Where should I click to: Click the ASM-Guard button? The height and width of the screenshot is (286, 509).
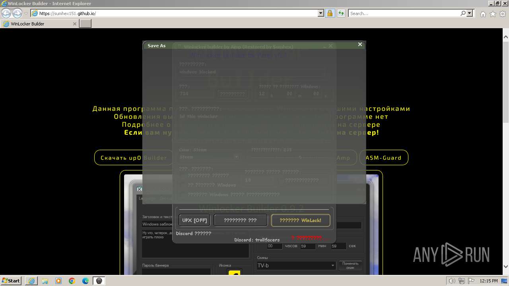[x=384, y=158]
